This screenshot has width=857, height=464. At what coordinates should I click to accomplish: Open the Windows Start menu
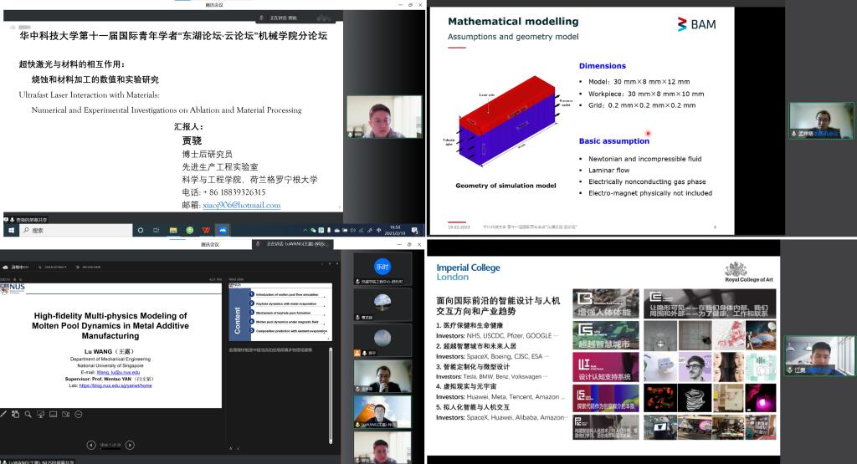click(x=11, y=230)
